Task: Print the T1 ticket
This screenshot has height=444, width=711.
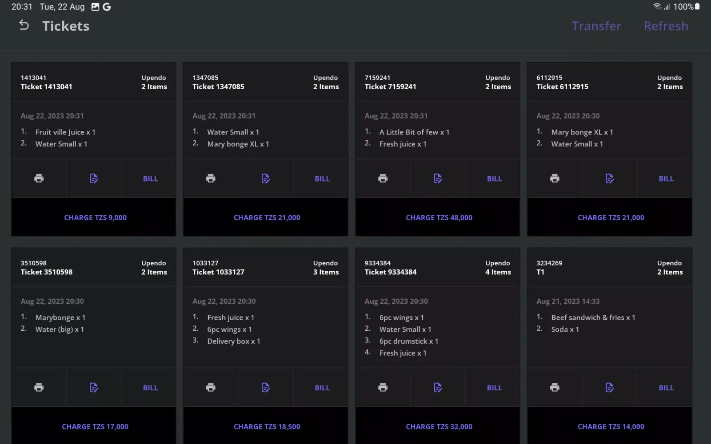Action: 555,388
